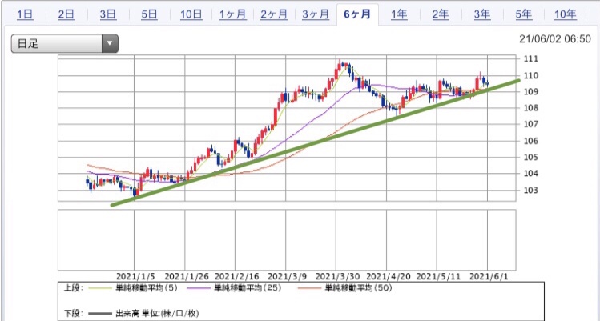Screen dimensions: 600x321
Task: Switch to the 1年 period tab
Action: tap(399, 14)
